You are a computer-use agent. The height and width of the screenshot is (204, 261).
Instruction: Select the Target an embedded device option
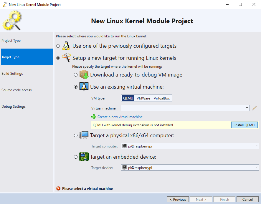75,157
